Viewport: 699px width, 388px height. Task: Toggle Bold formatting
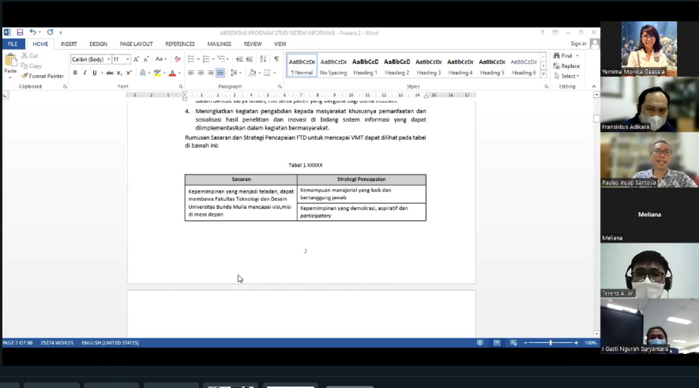[75, 73]
